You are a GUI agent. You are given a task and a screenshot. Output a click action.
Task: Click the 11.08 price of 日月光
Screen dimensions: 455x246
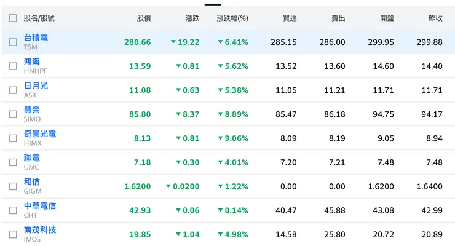click(x=140, y=90)
